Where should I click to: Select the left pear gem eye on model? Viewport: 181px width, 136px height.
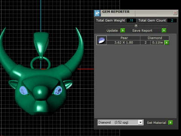[24, 90]
